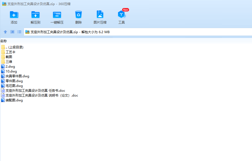The width and height of the screenshot is (252, 161).
Task: Click the 一键解压 one-click extract icon
Action: click(x=57, y=15)
